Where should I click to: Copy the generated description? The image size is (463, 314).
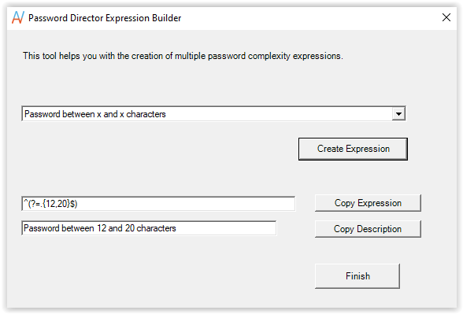(368, 229)
